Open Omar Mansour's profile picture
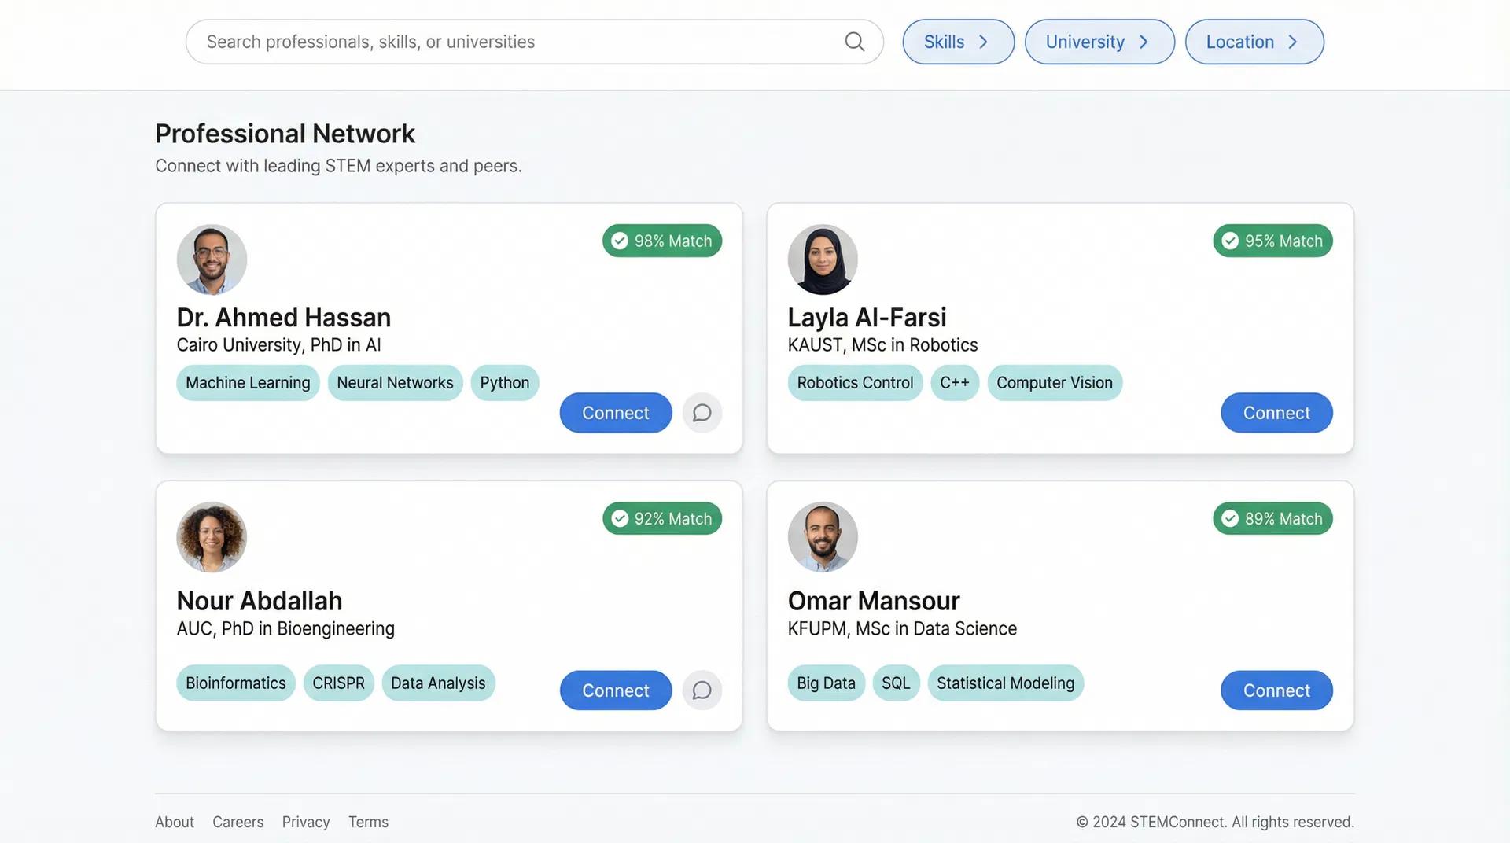 pos(823,537)
